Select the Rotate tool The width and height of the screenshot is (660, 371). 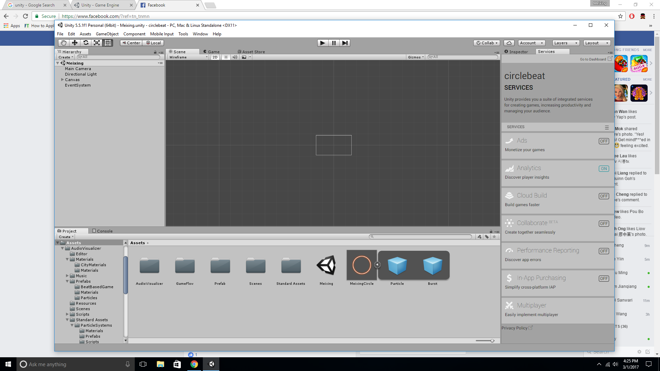pyautogui.click(x=86, y=43)
